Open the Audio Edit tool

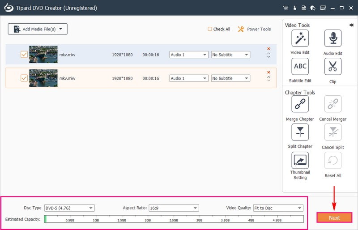[332, 38]
